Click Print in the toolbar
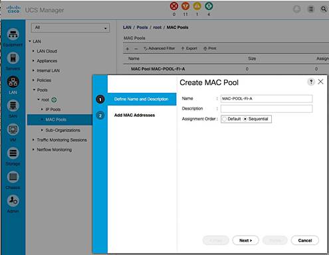329x255 pixels. [x=210, y=48]
